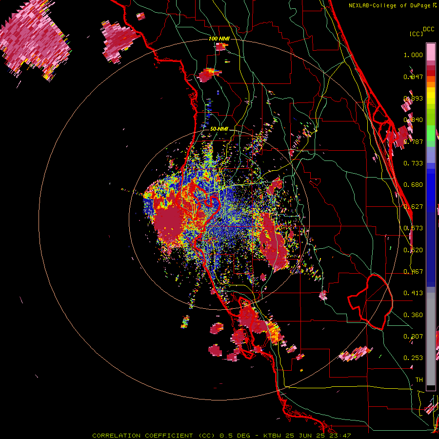Click the 0.520 scale value
The image size is (439, 439).
413,250
